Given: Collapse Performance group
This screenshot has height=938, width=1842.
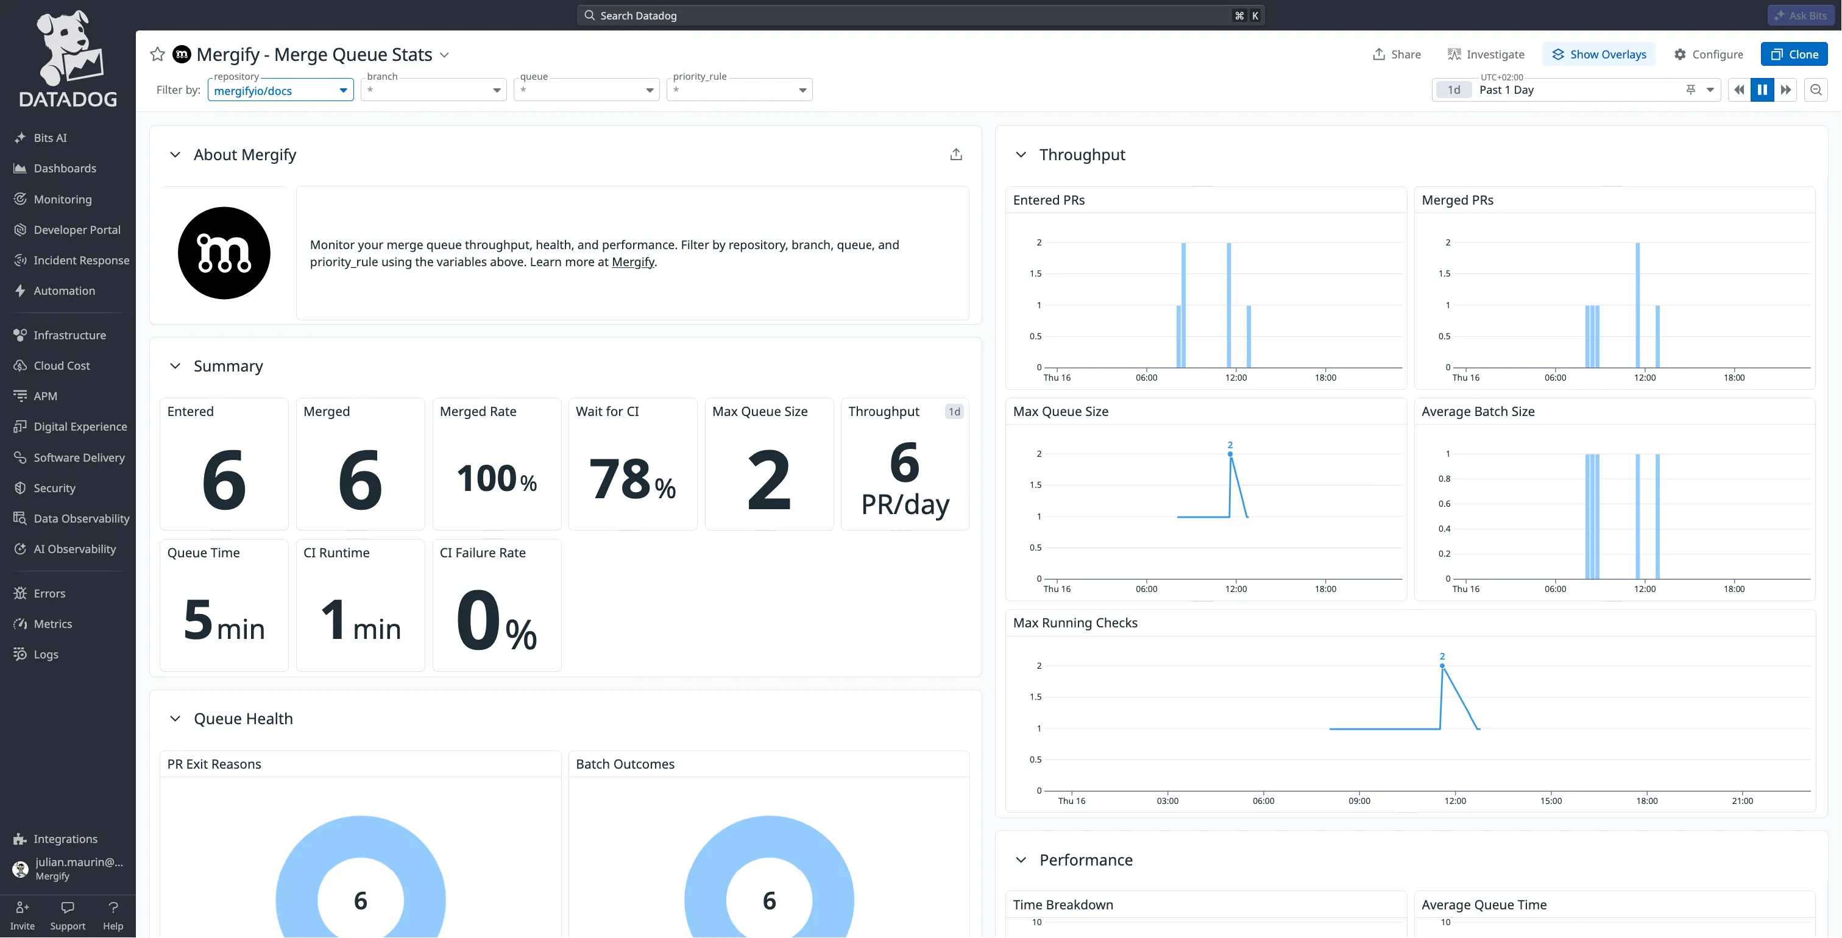Looking at the screenshot, I should pos(1021,860).
